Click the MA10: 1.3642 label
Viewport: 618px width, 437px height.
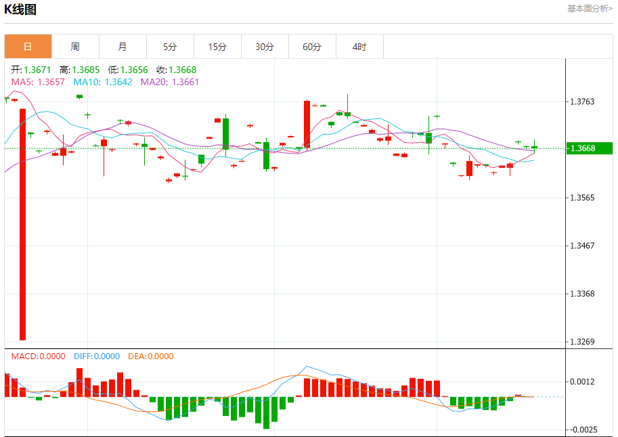(103, 82)
